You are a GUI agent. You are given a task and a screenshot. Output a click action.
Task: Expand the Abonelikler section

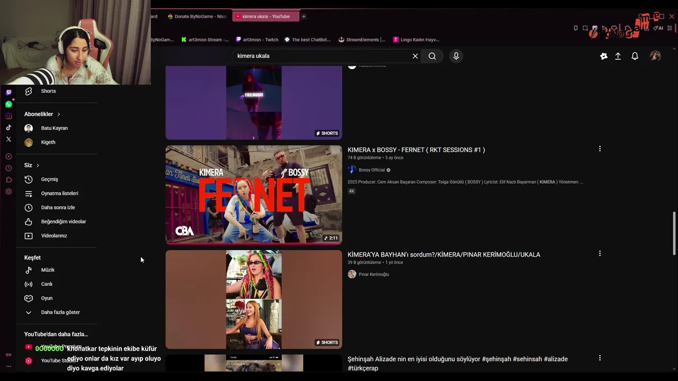(42, 114)
